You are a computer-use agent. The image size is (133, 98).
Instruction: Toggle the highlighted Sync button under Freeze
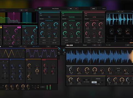[x=94, y=82]
